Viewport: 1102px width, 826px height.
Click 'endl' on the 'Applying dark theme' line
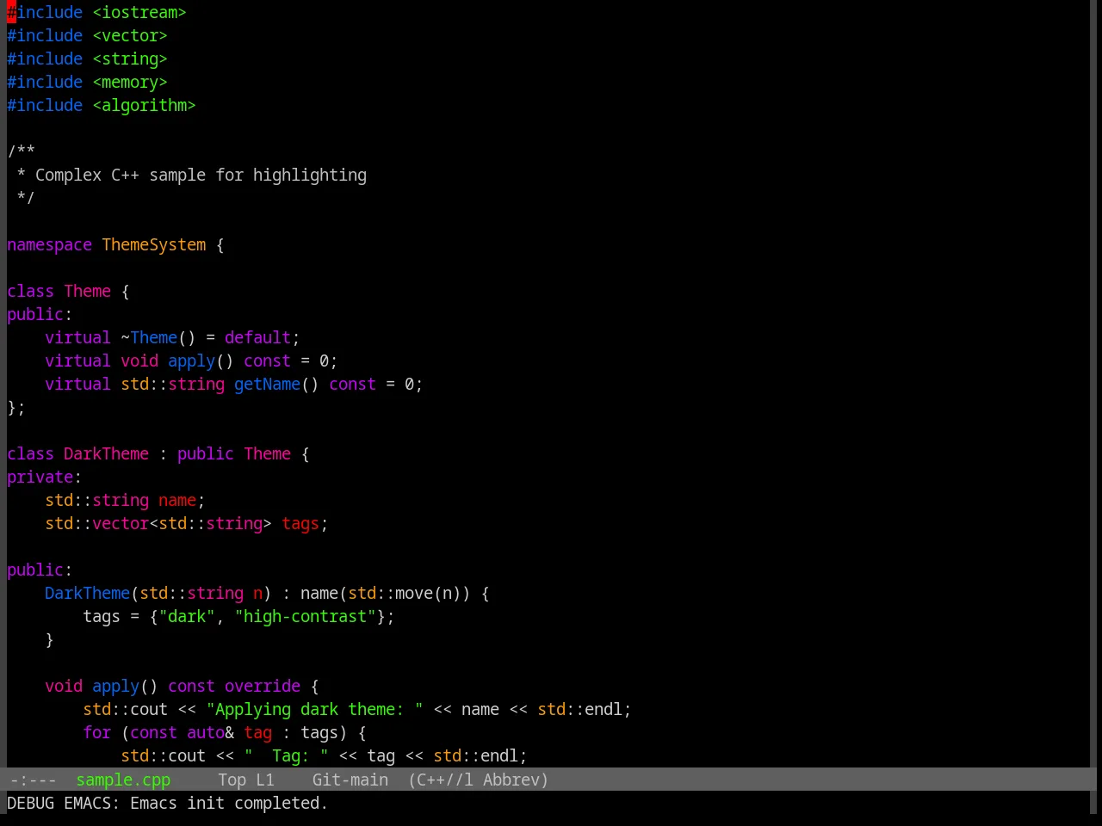pyautogui.click(x=604, y=709)
